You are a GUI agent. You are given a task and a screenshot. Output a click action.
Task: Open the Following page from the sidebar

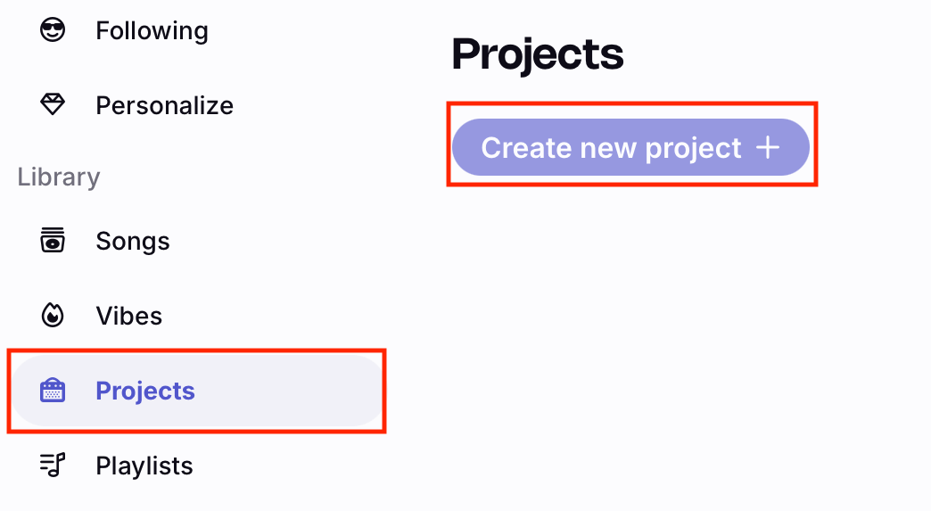pos(152,30)
